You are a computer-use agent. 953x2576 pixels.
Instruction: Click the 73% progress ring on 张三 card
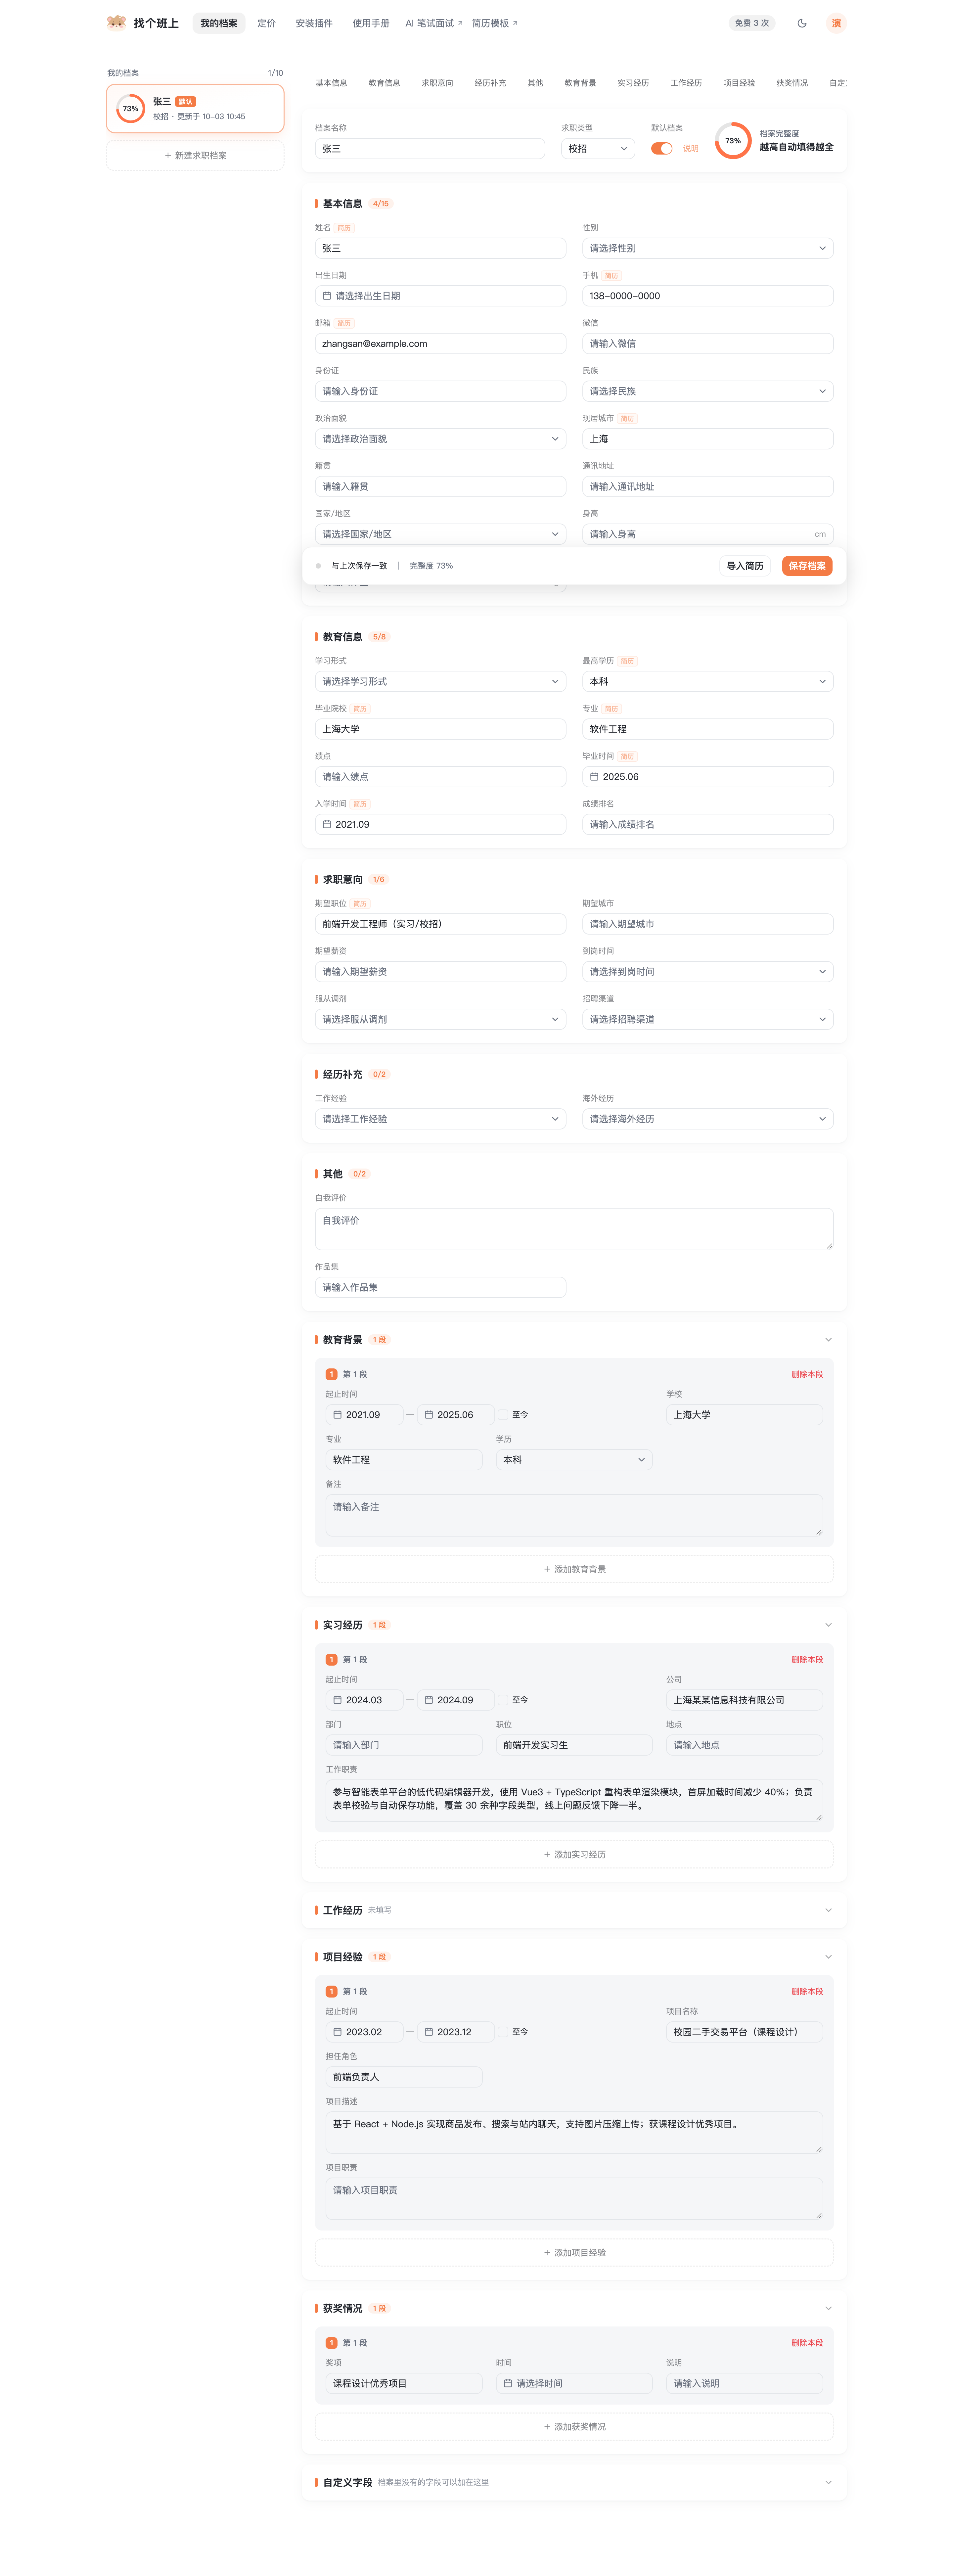click(x=131, y=109)
